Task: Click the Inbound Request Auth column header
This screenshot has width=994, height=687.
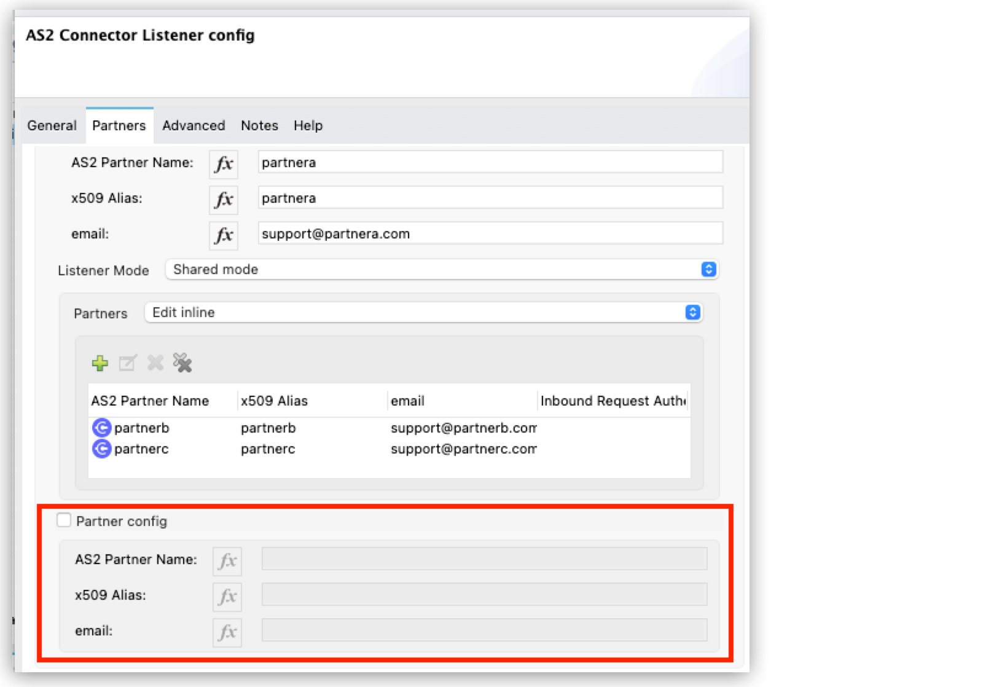Action: click(x=613, y=401)
